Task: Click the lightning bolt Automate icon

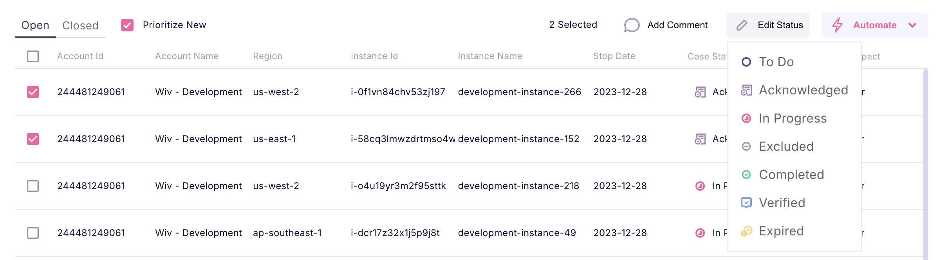Action: click(x=837, y=25)
